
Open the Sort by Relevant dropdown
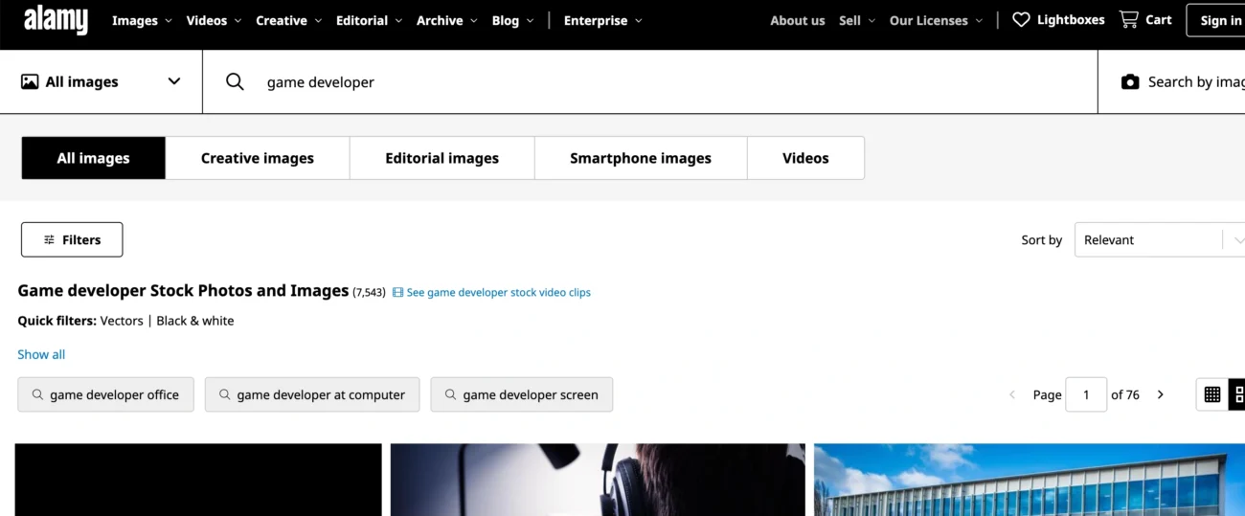(1159, 240)
